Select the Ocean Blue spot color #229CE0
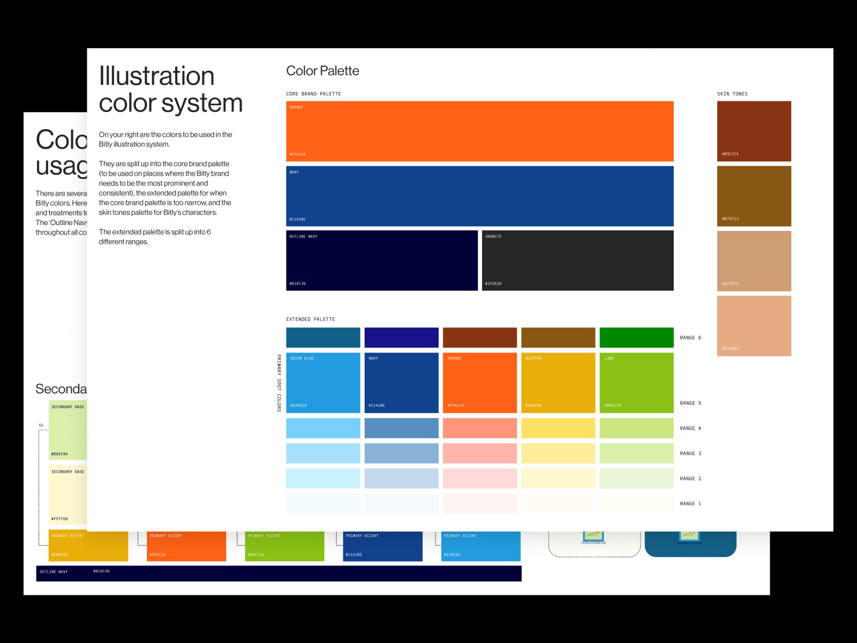857x643 pixels. click(x=323, y=382)
